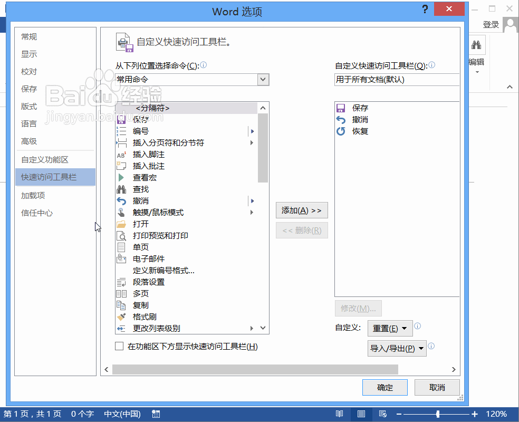
Task: Select the 打开 folder icon
Action: tap(121, 224)
